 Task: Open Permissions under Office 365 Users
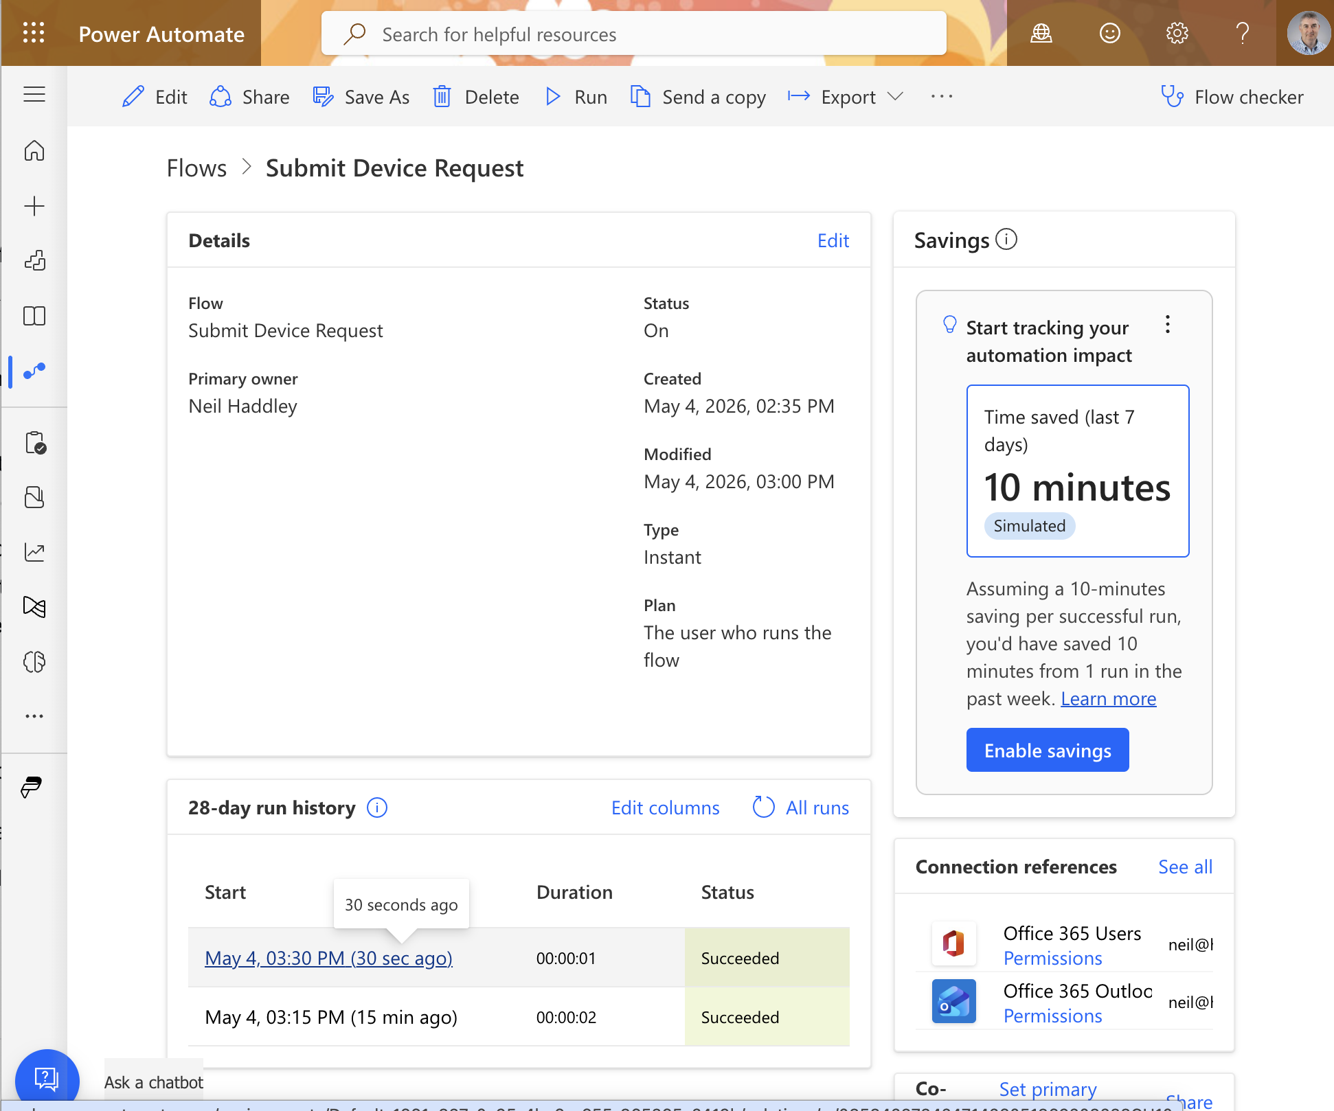click(1052, 958)
